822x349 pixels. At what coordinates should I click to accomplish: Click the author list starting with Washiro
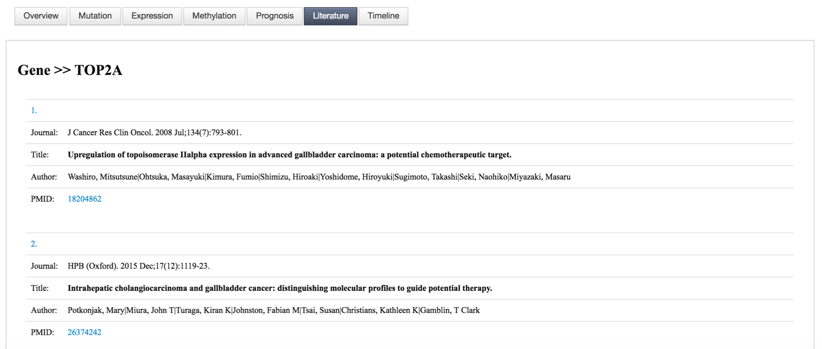coord(319,177)
